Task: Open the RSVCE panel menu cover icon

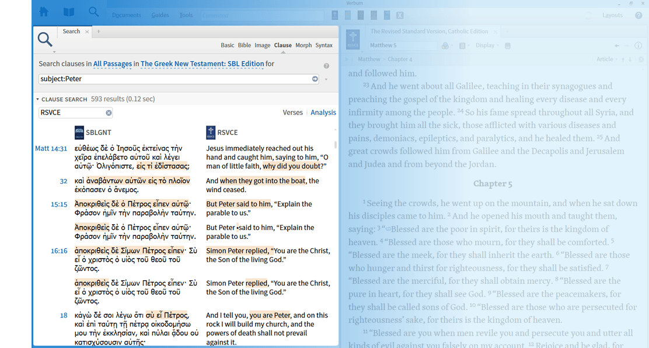Action: (353, 39)
